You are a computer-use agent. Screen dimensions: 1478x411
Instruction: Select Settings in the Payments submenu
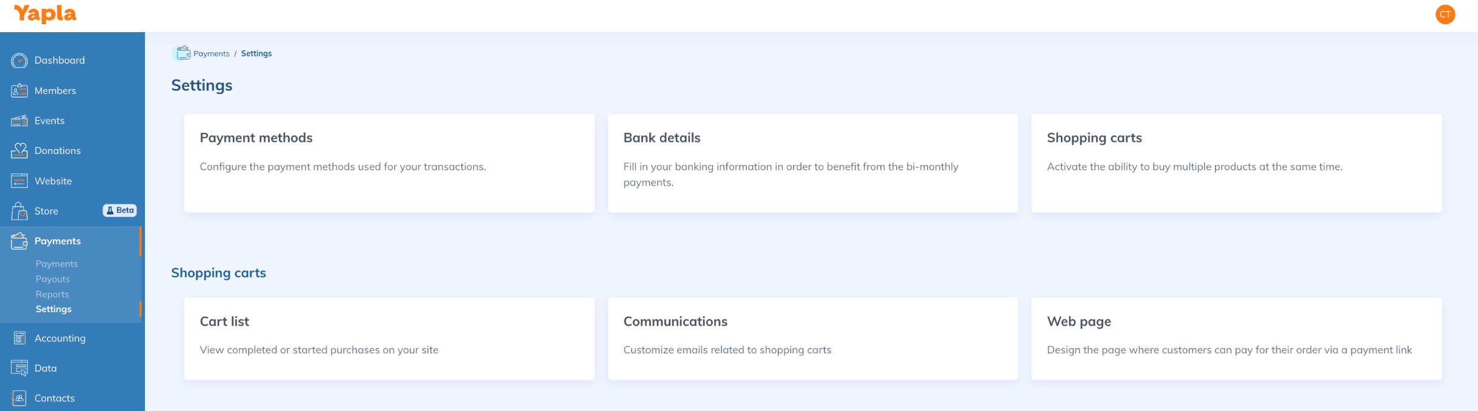click(53, 309)
